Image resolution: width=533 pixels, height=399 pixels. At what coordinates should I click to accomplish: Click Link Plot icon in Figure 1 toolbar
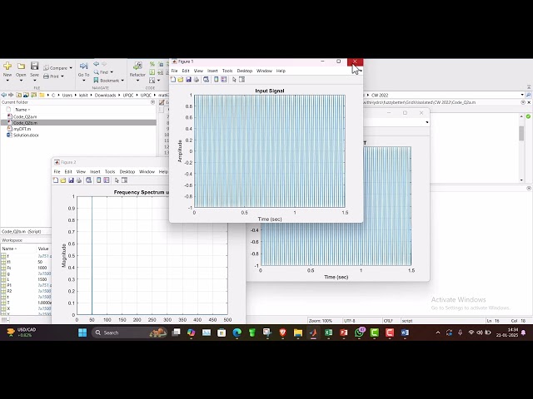click(x=206, y=80)
